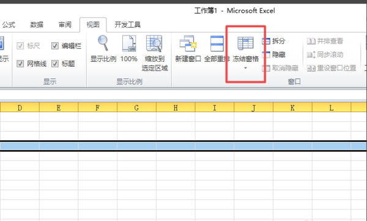The height and width of the screenshot is (221, 367).
Task: Toggle the greyed Ruler (标尺) checkbox
Action: (x=20, y=46)
